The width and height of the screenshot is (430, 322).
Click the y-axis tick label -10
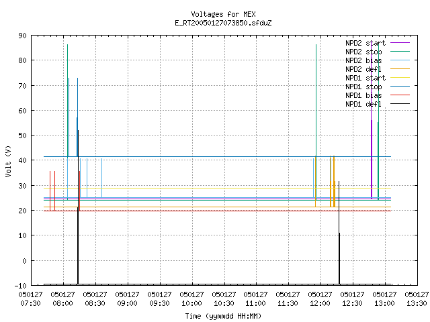coord(21,286)
